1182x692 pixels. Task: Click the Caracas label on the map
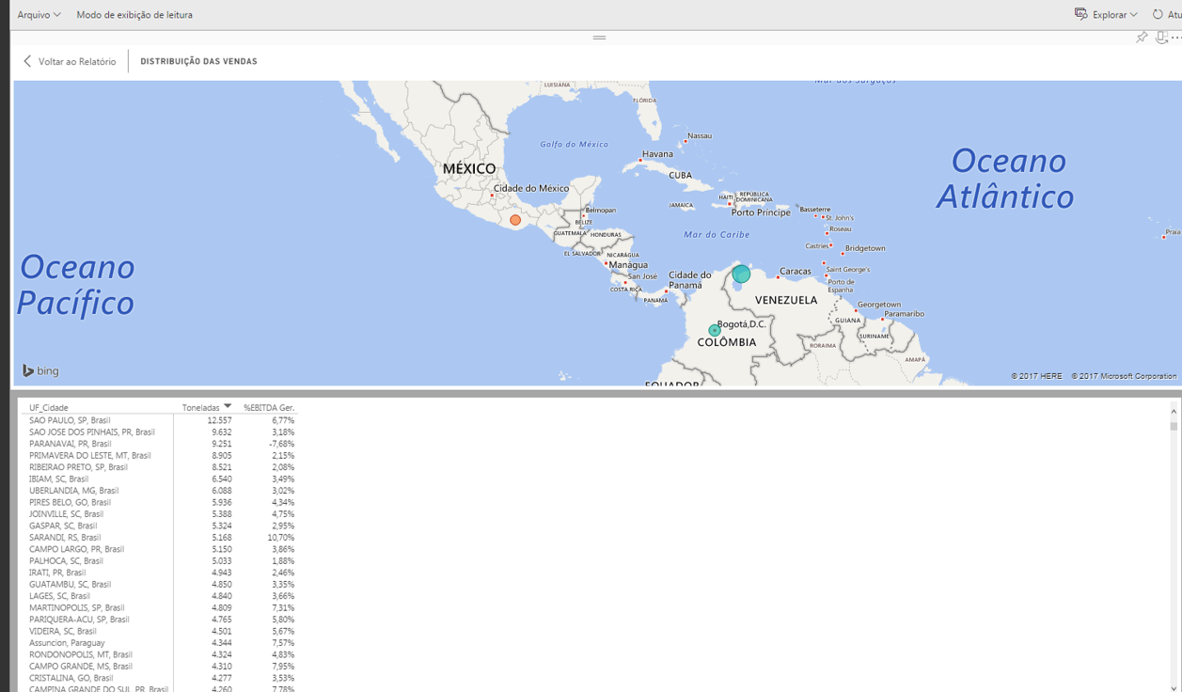(x=796, y=271)
